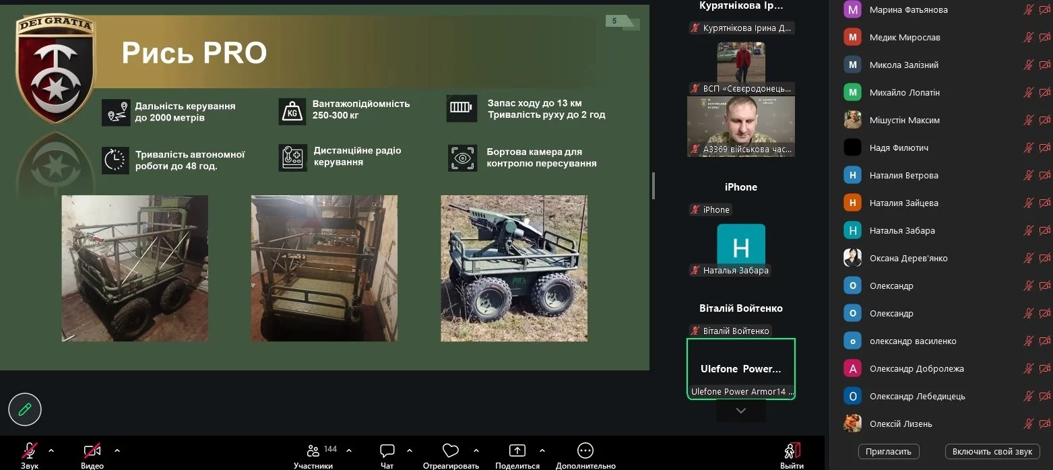The width and height of the screenshot is (1053, 470).
Task: Expand the arrow next to Поделиться
Action: (x=542, y=450)
